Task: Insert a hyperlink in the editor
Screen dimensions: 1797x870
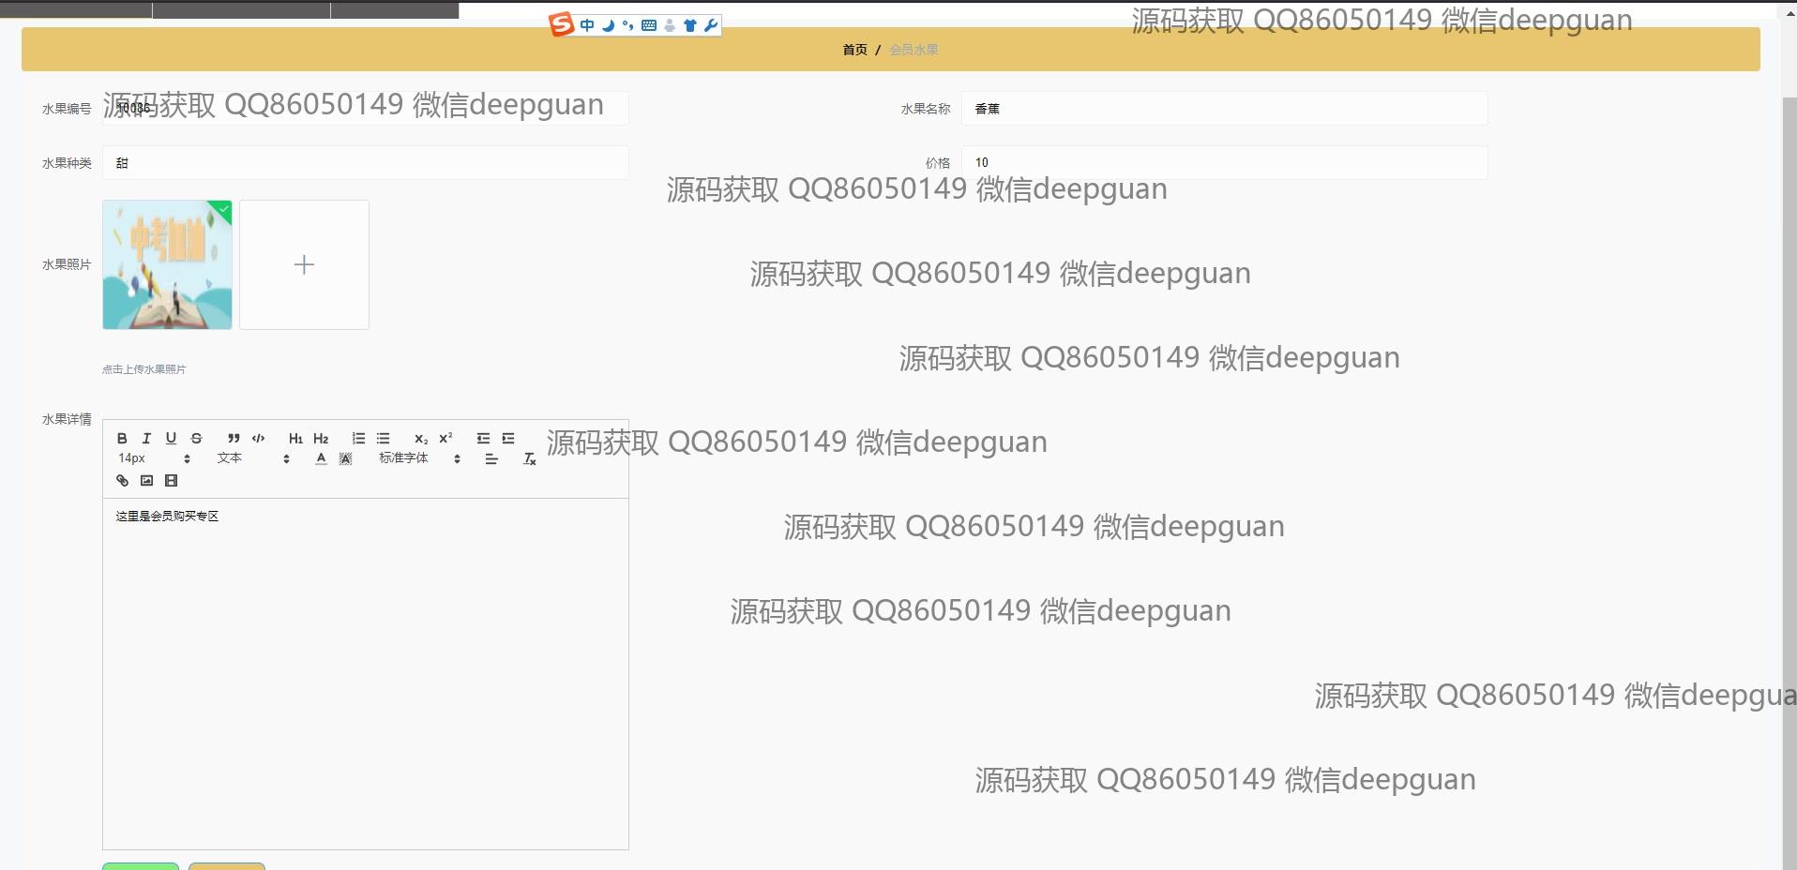Action: (122, 480)
